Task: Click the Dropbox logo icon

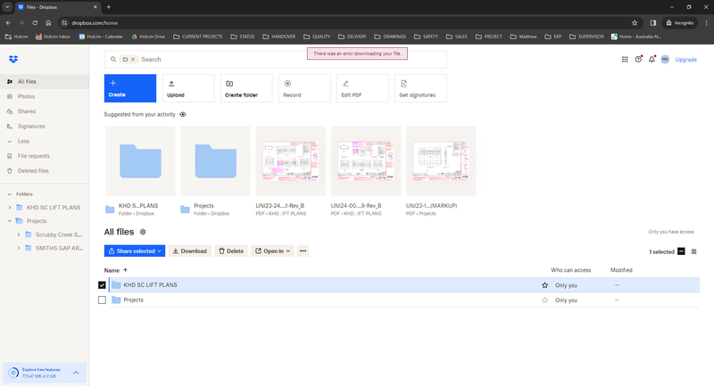Action: [x=12, y=59]
